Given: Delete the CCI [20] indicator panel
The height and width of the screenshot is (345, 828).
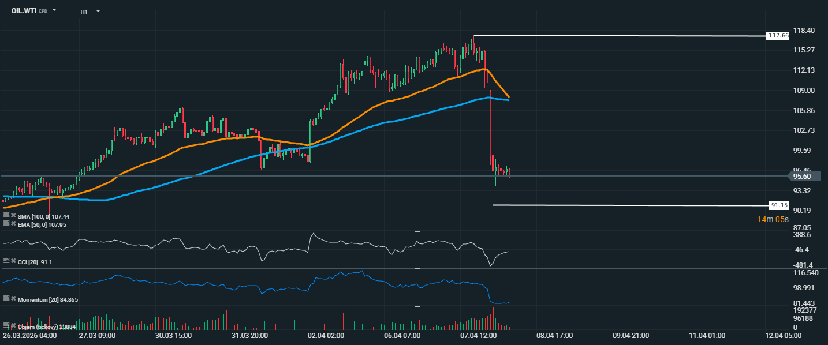Looking at the screenshot, I should (13, 261).
